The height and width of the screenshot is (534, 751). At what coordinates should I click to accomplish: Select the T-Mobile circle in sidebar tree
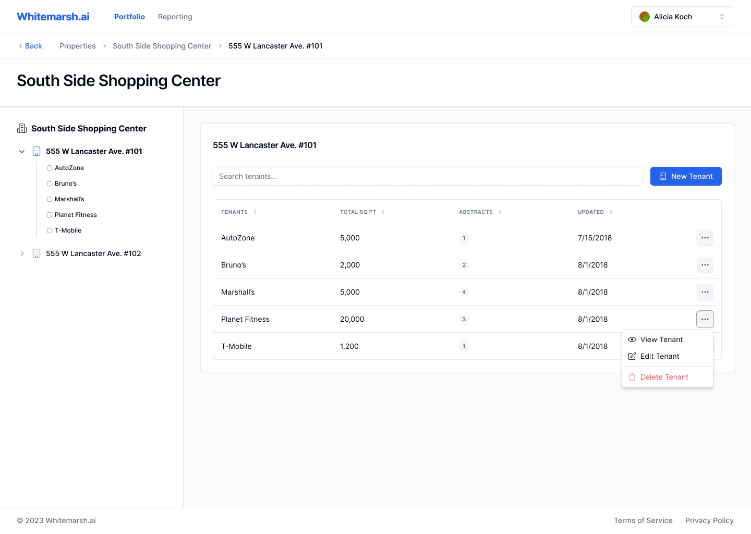(x=50, y=230)
